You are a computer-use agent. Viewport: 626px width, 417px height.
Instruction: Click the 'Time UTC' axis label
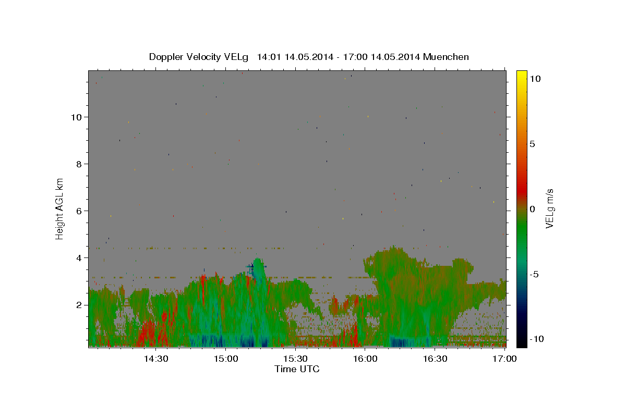[x=297, y=369]
